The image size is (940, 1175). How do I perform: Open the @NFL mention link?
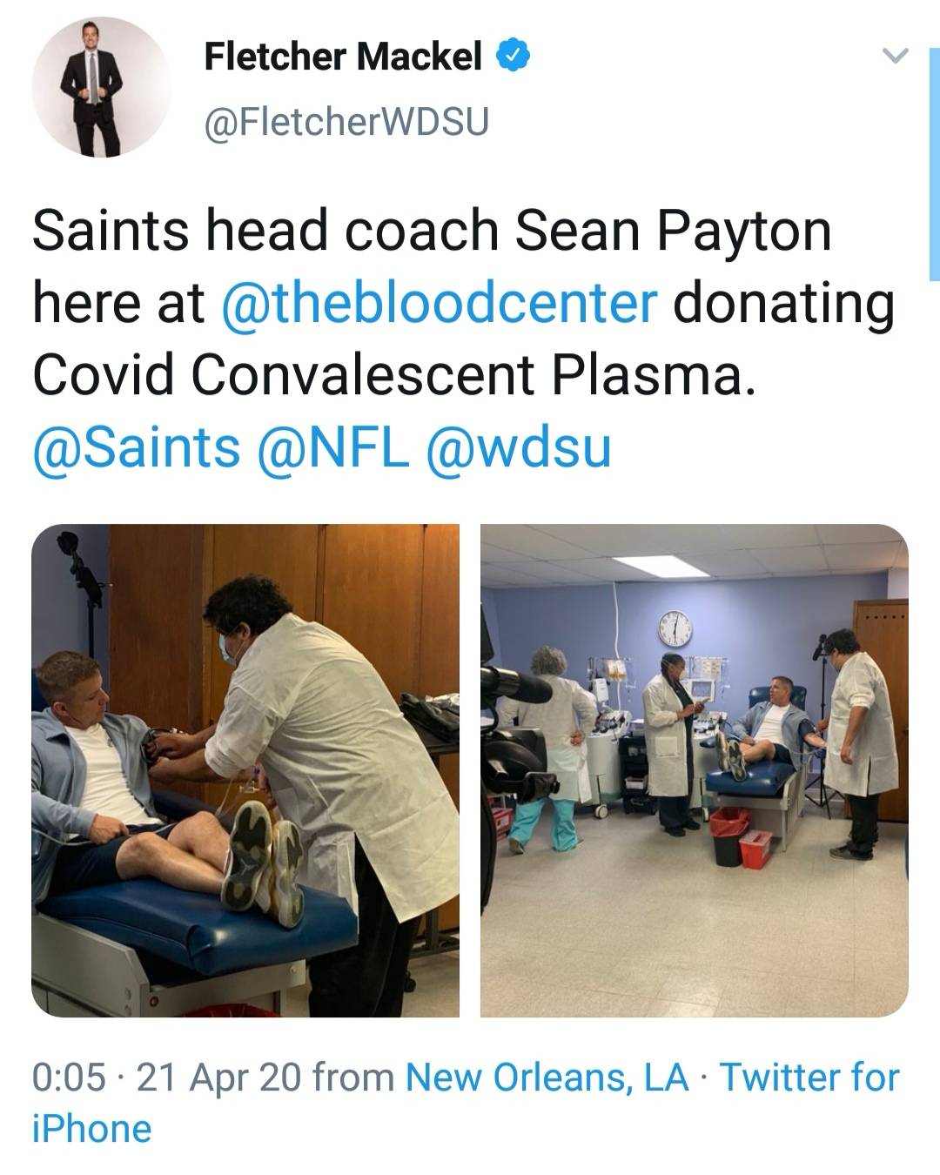[333, 447]
